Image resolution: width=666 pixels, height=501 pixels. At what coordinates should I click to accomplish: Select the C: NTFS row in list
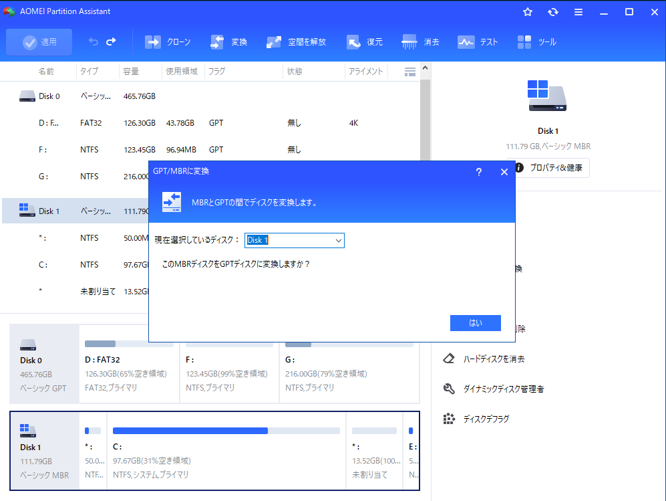(75, 264)
